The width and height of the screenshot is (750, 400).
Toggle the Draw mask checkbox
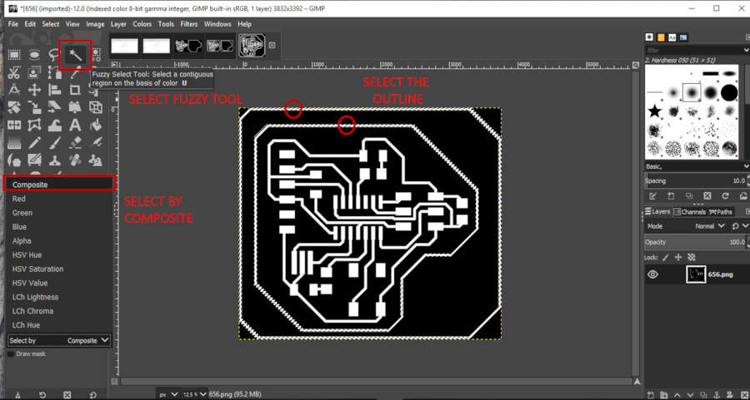(11, 354)
